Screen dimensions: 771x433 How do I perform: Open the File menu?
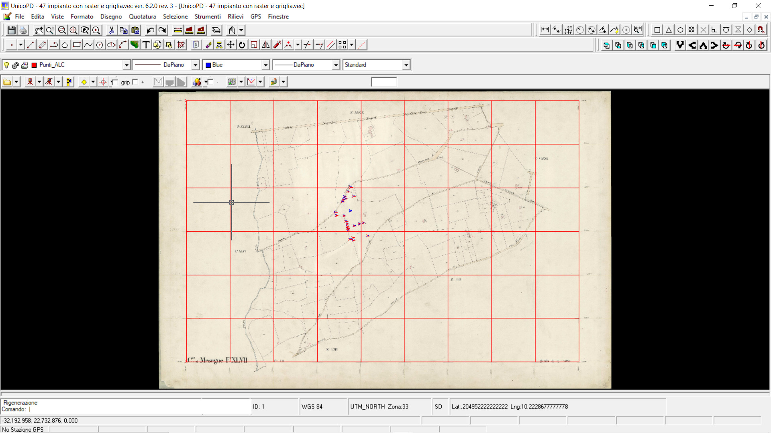coord(20,16)
